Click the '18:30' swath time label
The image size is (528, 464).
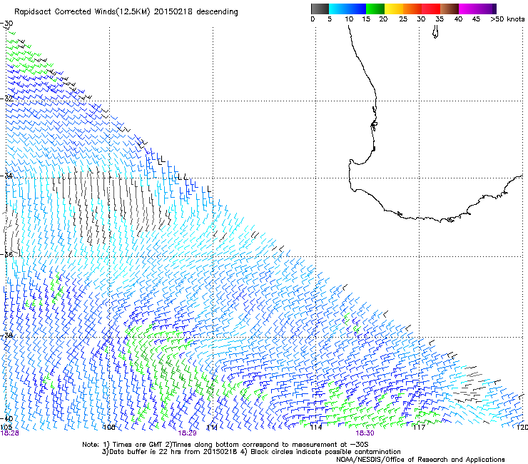click(x=365, y=433)
